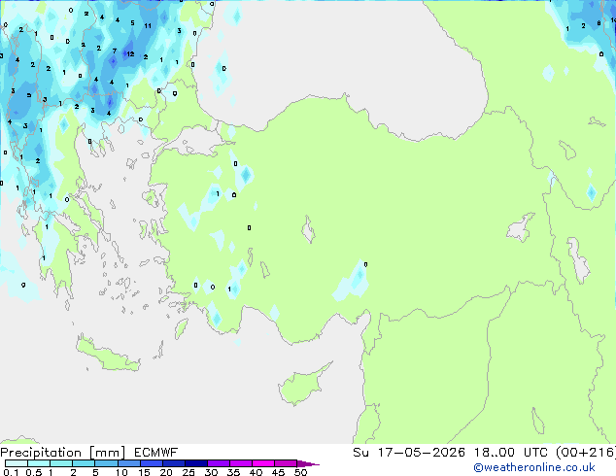The width and height of the screenshot is (616, 476).
Task: Click the 'ECMWF' model label
Action: 156,453
